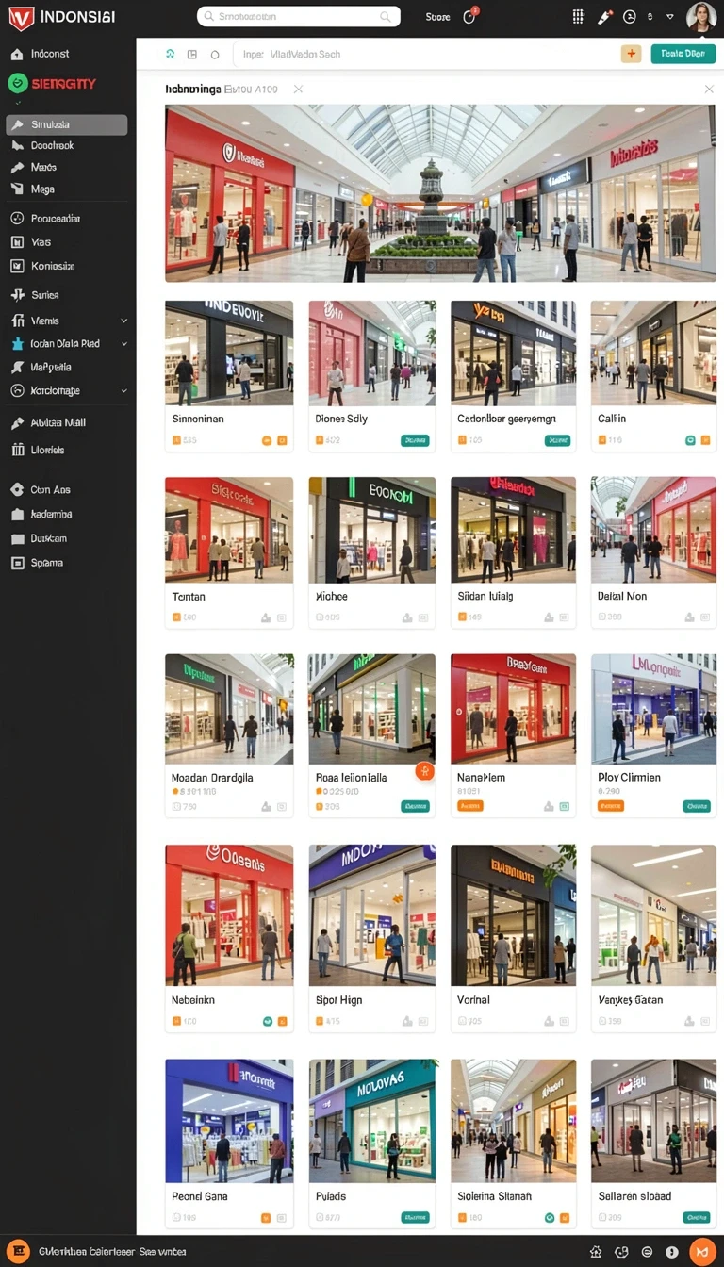Click orange round icon on Sinnoninan card

267,440
